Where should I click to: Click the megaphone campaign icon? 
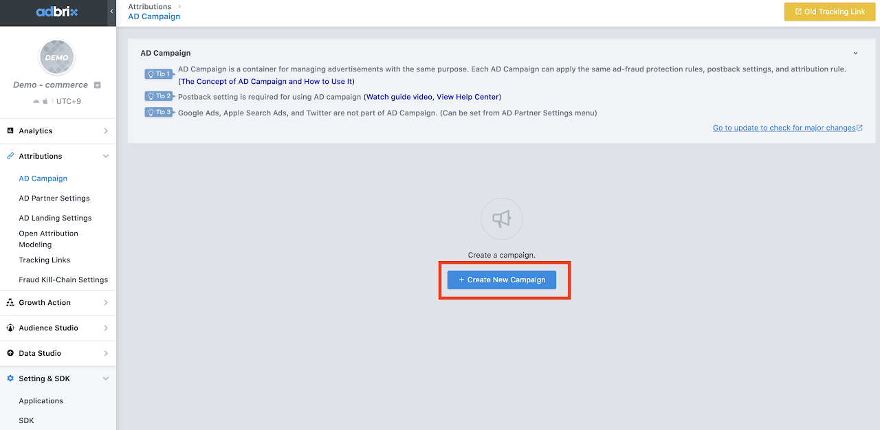click(501, 218)
